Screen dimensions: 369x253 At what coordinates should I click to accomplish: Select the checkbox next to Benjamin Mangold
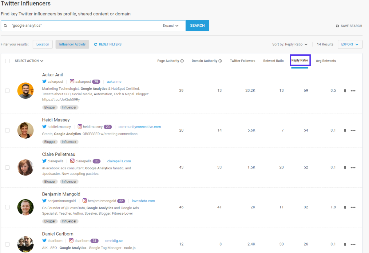pos(7,207)
